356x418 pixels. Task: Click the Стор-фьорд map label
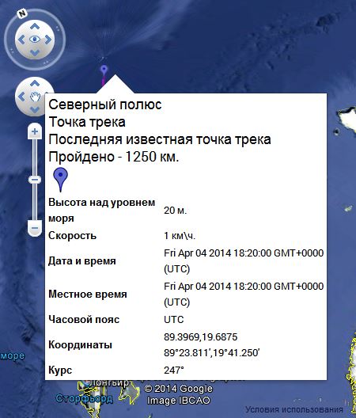point(84,399)
